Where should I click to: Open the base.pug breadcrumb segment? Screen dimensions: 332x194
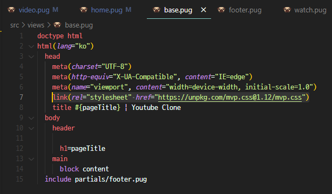(79, 25)
